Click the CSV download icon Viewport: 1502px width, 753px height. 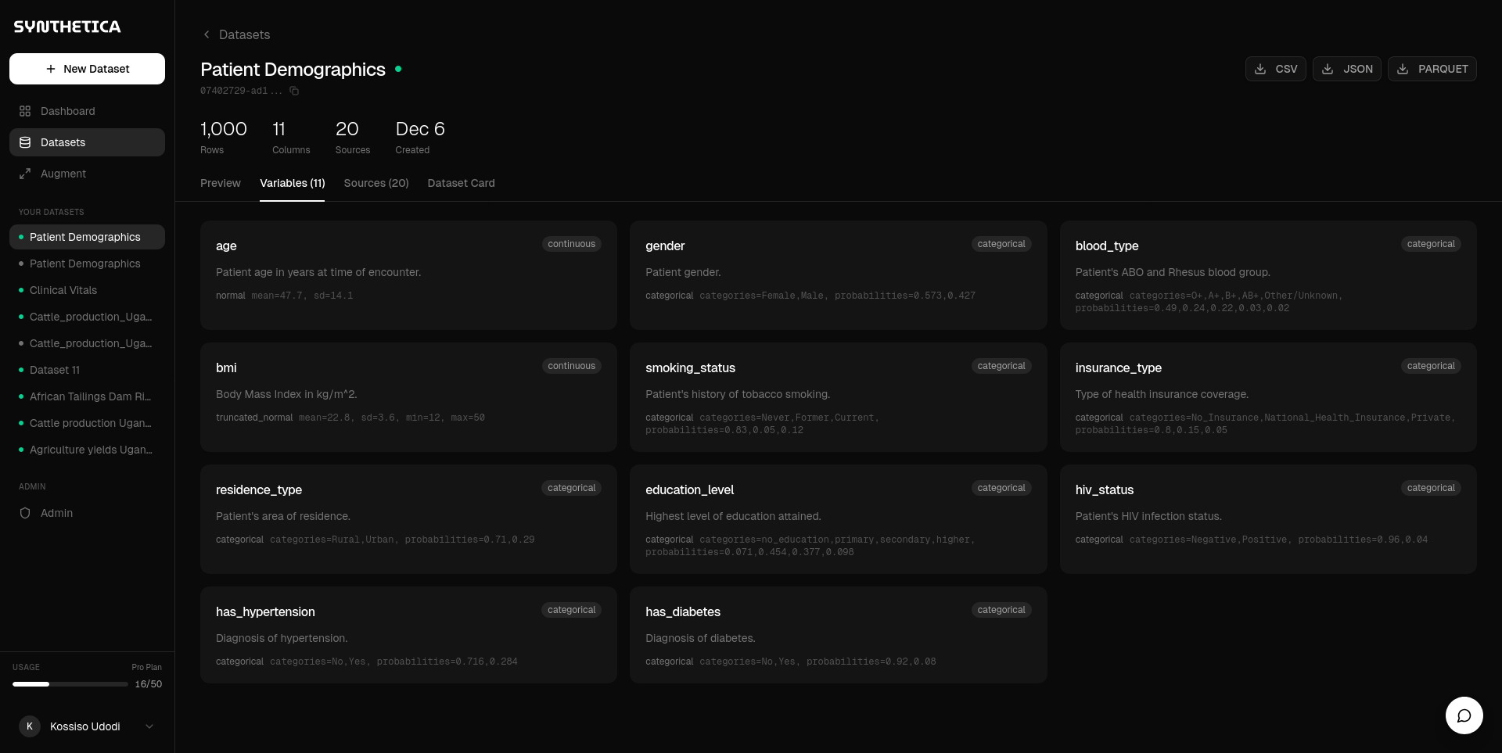[1260, 69]
